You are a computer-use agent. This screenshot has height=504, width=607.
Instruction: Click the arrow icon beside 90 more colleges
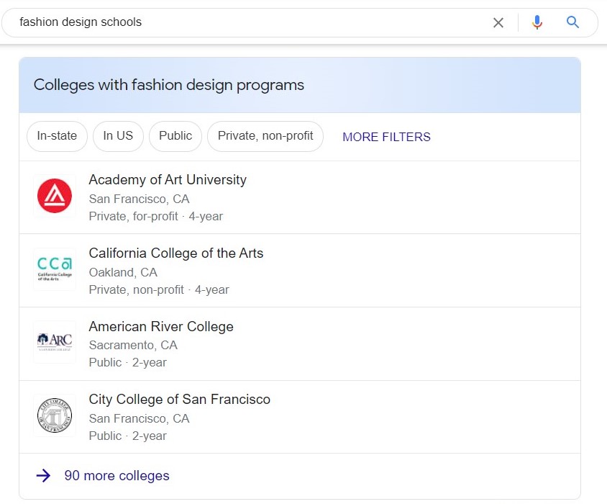[x=43, y=476]
